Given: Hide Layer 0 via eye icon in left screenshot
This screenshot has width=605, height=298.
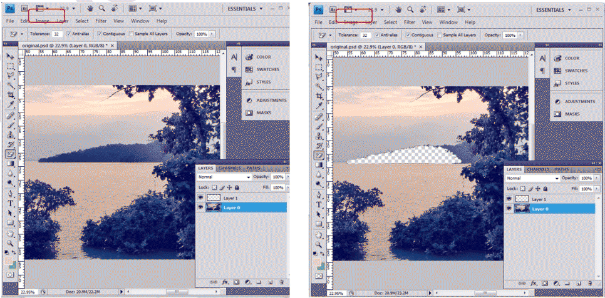Looking at the screenshot, I should pos(200,207).
